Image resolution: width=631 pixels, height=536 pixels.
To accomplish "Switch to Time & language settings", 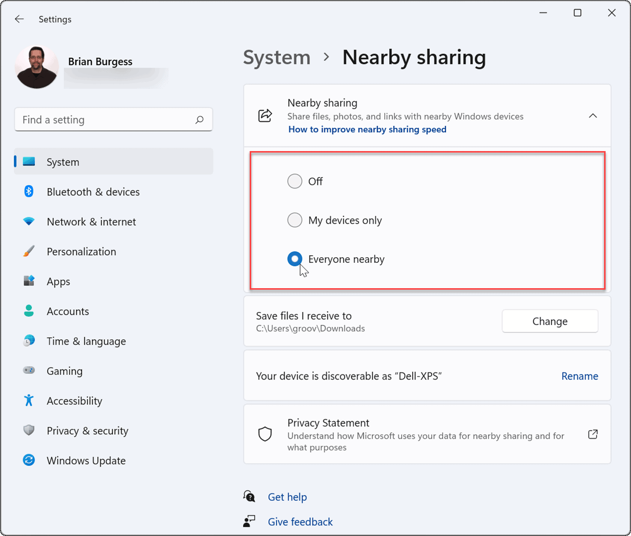I will pos(86,341).
